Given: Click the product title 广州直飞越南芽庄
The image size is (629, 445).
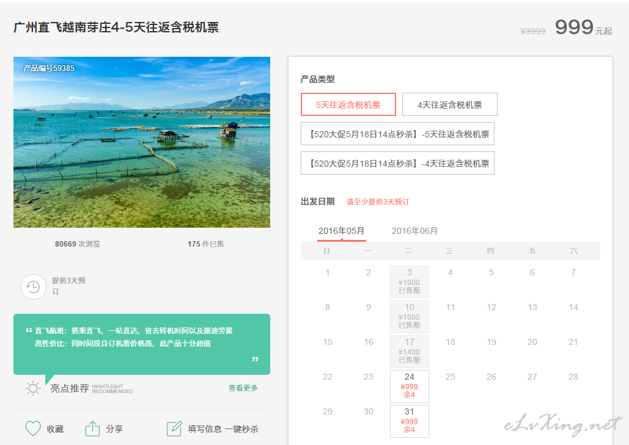Looking at the screenshot, I should coord(116,27).
